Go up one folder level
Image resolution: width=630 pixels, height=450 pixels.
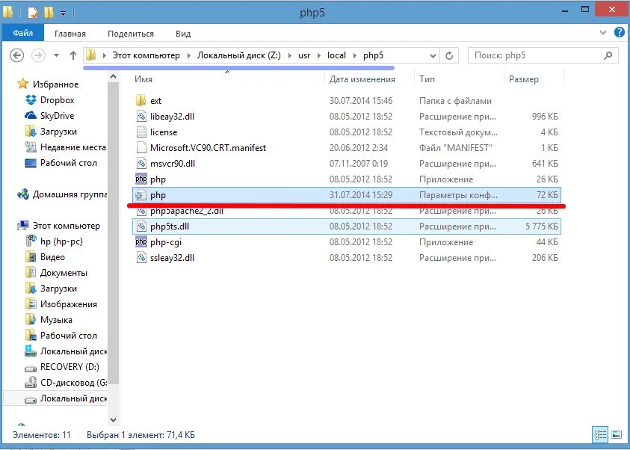point(72,55)
